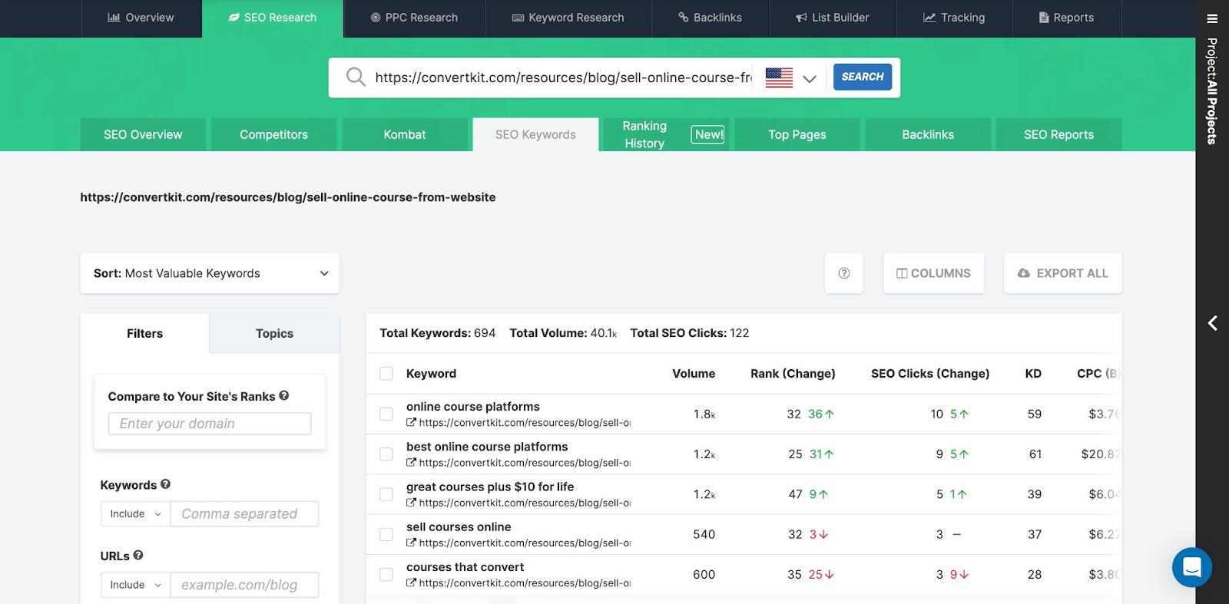
Task: Select the SEO Research tab
Action: [x=273, y=18]
